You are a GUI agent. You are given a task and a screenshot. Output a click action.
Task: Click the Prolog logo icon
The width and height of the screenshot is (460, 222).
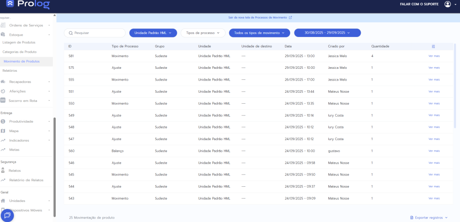pos(10,5)
